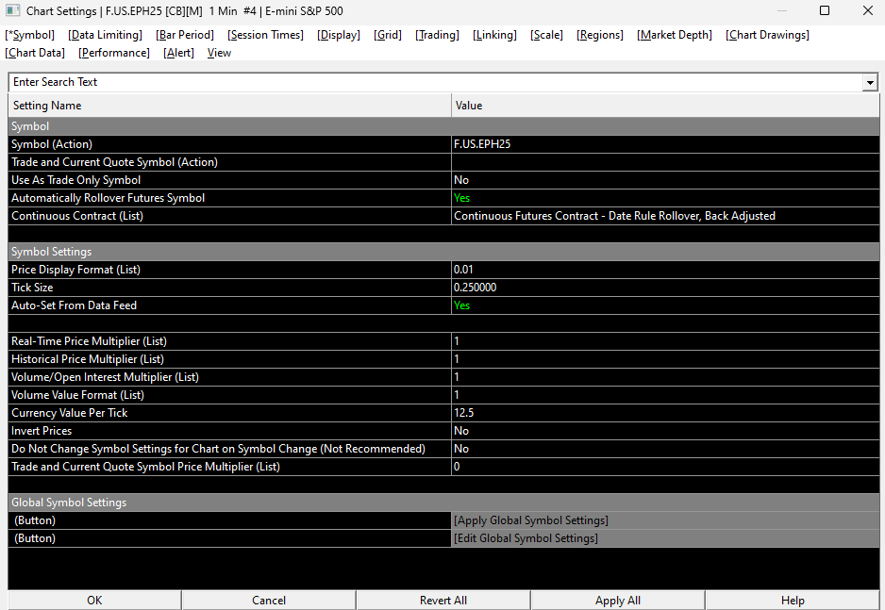Open the View menu
The width and height of the screenshot is (885, 610).
[219, 53]
